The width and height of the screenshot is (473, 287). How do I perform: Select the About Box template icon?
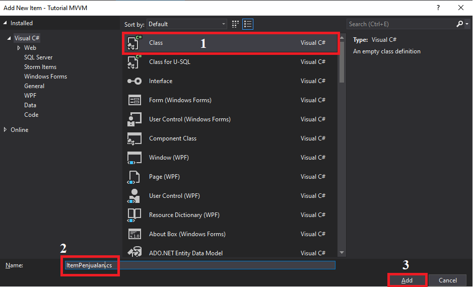pyautogui.click(x=134, y=234)
